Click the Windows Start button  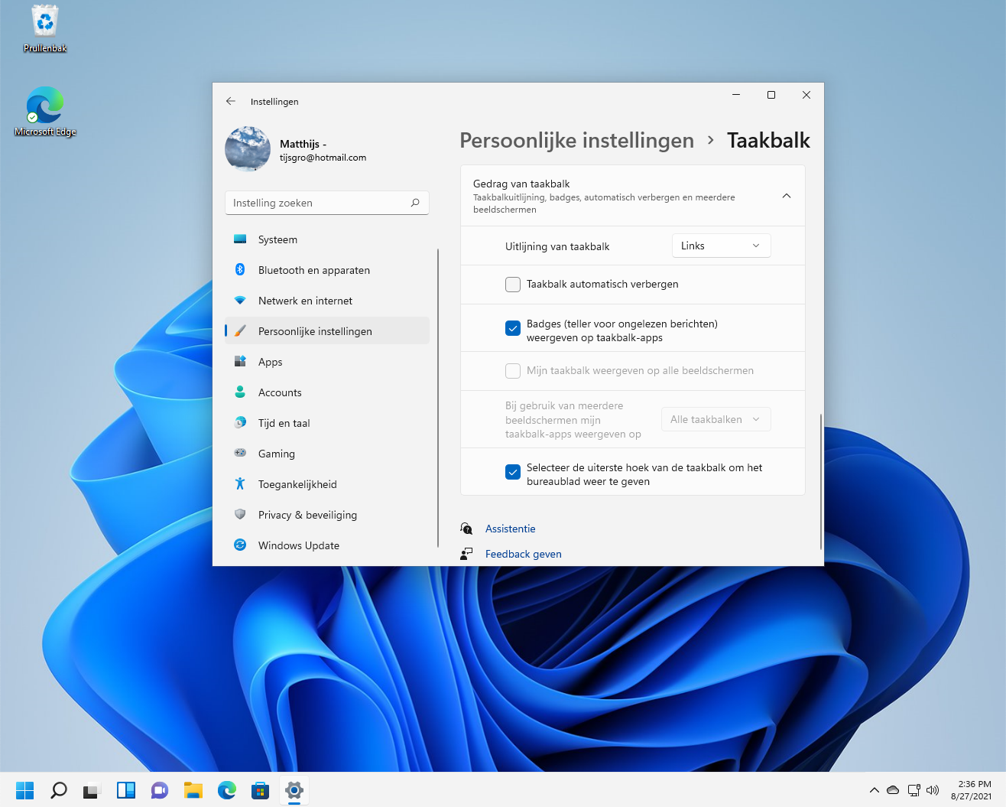point(25,790)
